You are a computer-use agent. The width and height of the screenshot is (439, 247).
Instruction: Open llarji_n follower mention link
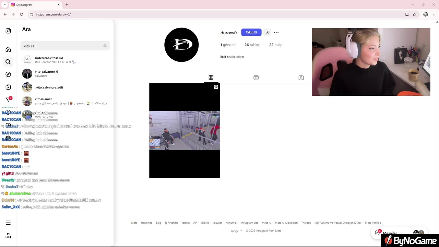point(224,57)
